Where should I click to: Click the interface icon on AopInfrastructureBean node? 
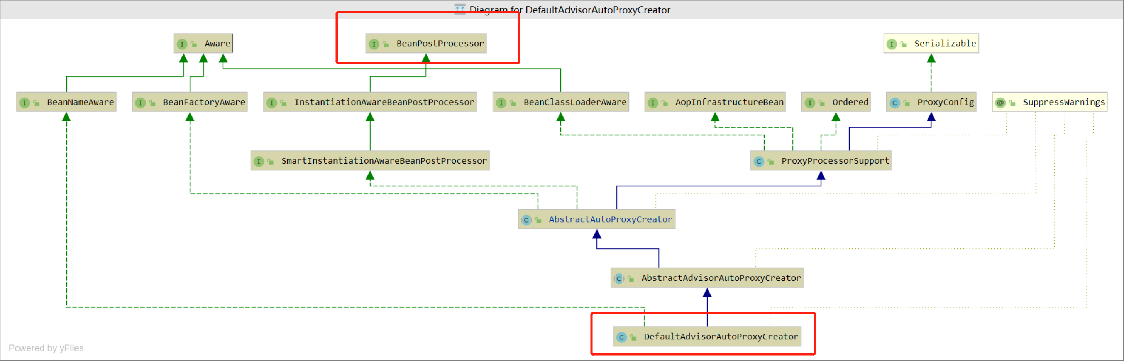click(x=653, y=103)
